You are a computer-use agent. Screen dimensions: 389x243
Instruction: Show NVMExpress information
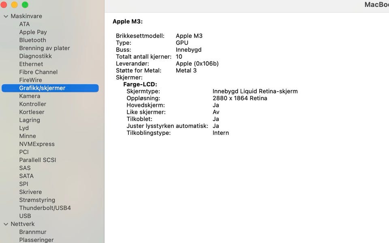click(x=37, y=144)
